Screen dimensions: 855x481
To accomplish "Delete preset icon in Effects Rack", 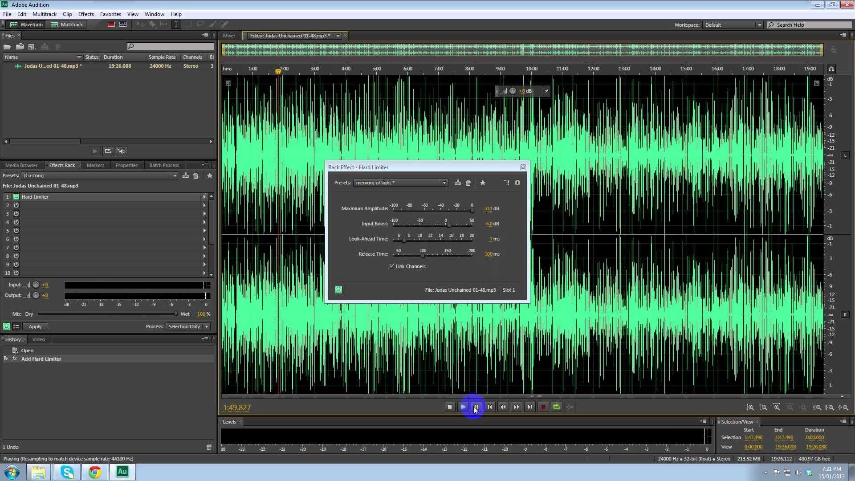I will click(195, 175).
